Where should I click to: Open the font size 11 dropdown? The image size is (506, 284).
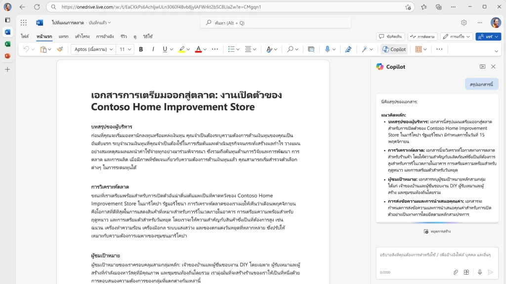point(125,49)
